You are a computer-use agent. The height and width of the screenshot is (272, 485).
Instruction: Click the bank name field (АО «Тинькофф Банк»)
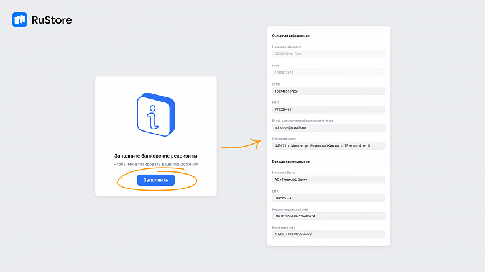(328, 179)
